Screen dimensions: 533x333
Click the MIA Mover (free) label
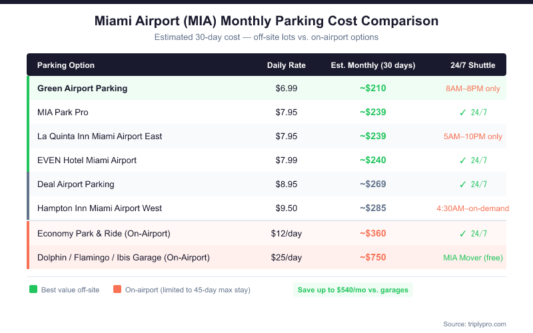(x=473, y=258)
